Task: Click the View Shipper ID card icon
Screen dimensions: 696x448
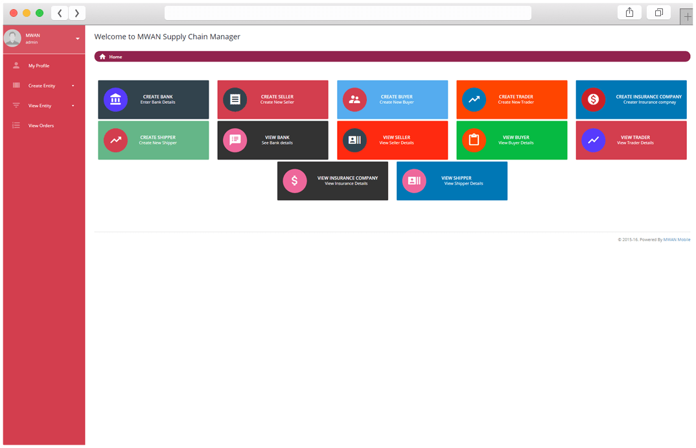Action: [x=414, y=181]
